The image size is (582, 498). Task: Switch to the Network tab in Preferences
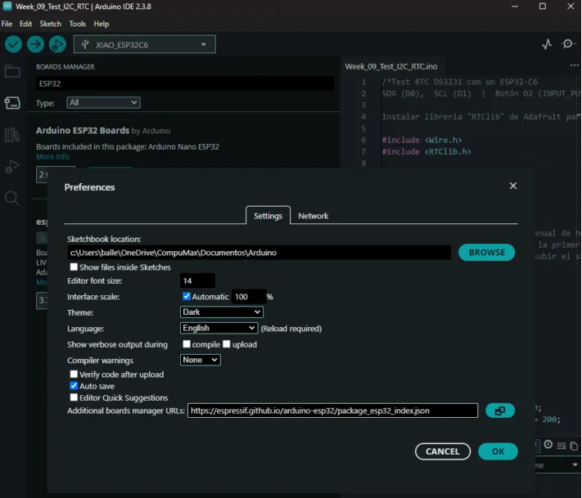[x=313, y=216]
